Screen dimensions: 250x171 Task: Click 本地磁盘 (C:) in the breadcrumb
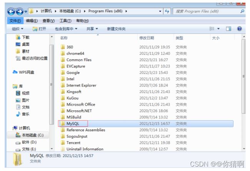point(70,11)
